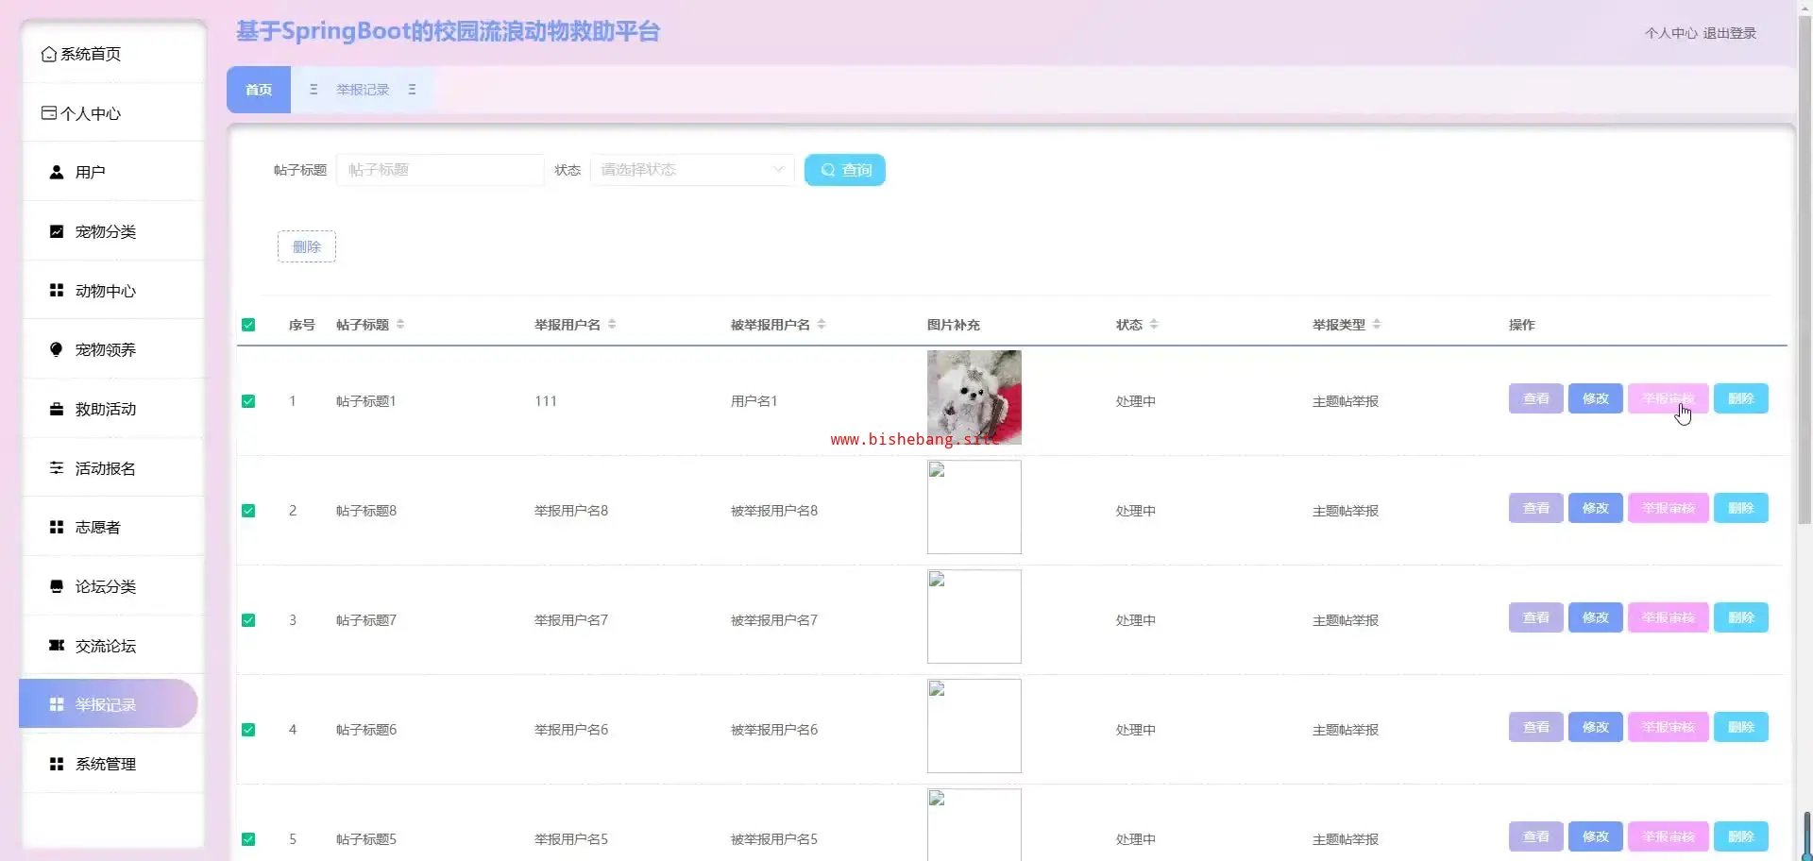This screenshot has height=861, width=1813.
Task: Uncheck the checkbox for row 帖子标题7
Action: (x=248, y=620)
